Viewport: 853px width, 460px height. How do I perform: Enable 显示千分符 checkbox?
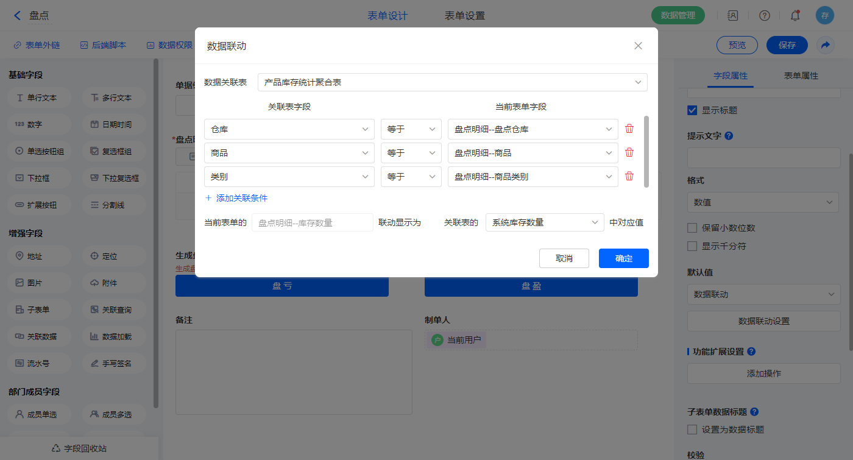pos(692,246)
